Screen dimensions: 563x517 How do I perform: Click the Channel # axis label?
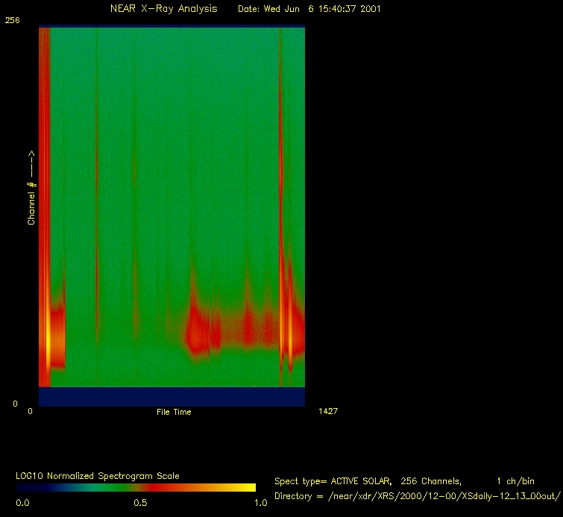click(31, 188)
